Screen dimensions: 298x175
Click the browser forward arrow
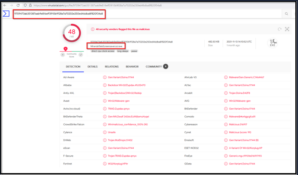point(11,5)
